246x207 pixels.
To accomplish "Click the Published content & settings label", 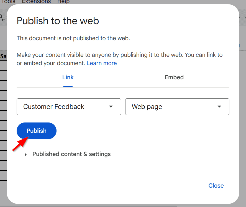I will (x=71, y=154).
